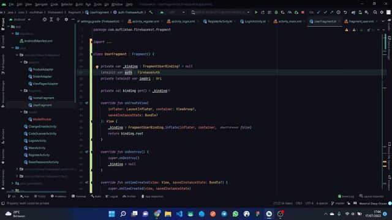Select CodeScannerActivity in project tree

[40, 133]
